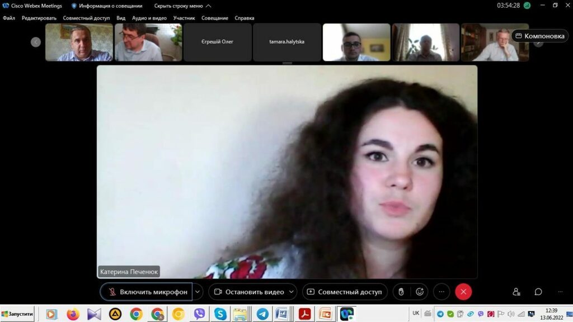The width and height of the screenshot is (573, 322).
Task: Toggle camera with Остановить видео
Action: tap(248, 292)
